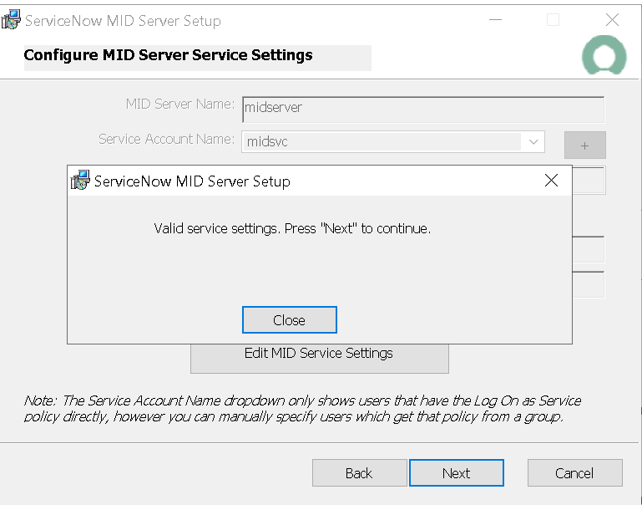642x505 pixels.
Task: Close the dialog using its X icon
Action: [551, 181]
